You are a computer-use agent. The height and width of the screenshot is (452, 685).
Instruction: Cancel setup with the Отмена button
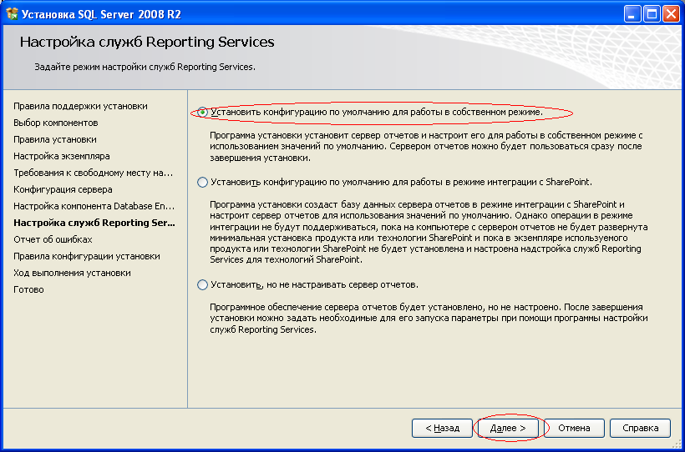(574, 428)
